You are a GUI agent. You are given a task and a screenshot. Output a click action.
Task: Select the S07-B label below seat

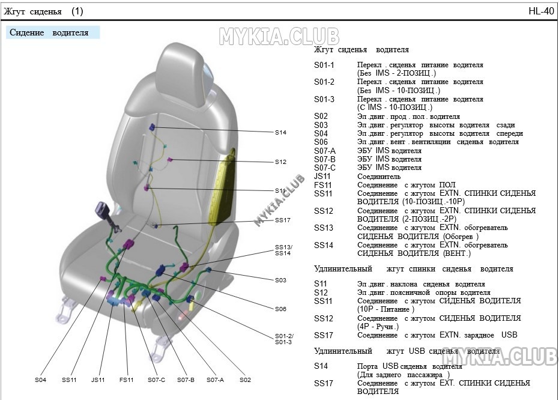tap(186, 380)
